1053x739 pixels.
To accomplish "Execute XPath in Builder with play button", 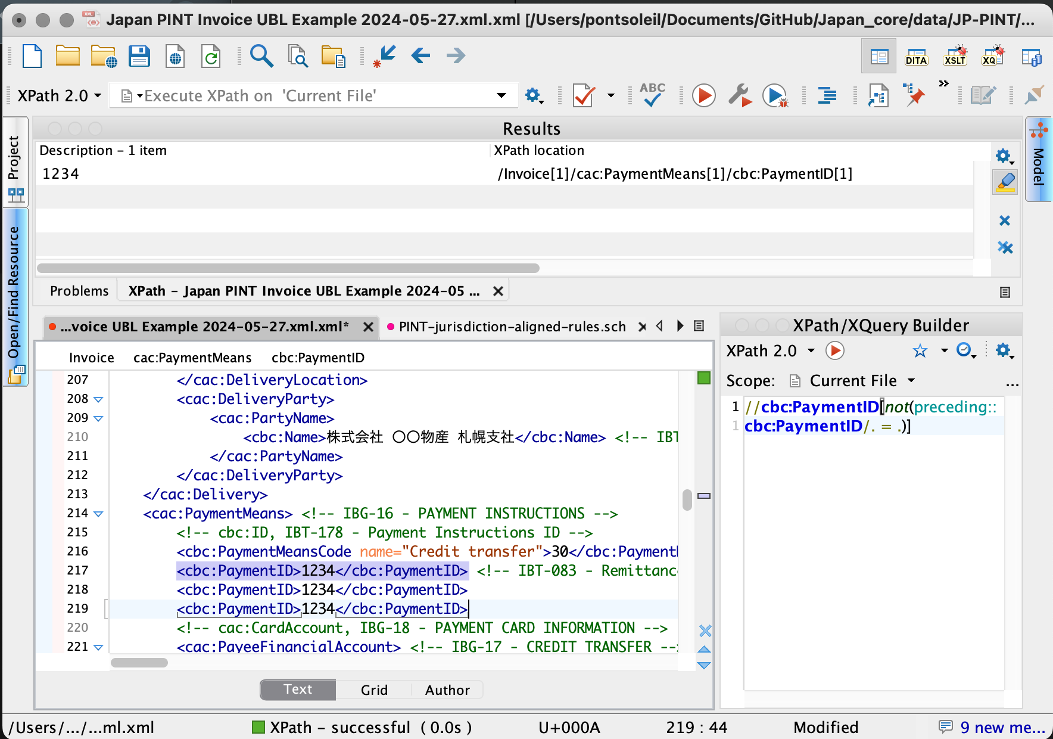I will coord(835,350).
